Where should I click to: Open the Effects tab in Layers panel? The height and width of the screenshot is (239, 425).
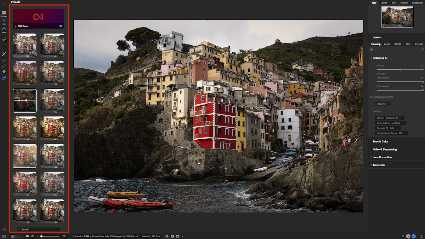click(397, 44)
